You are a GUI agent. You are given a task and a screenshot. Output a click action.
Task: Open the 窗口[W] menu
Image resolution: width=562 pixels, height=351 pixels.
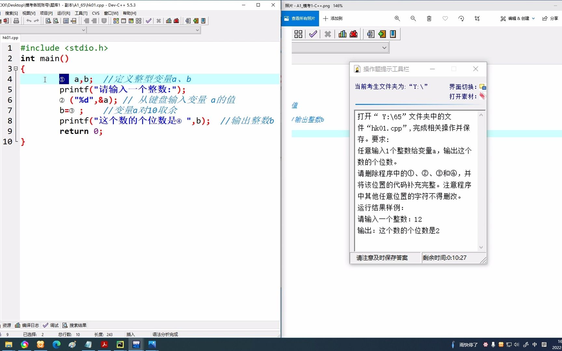[111, 13]
